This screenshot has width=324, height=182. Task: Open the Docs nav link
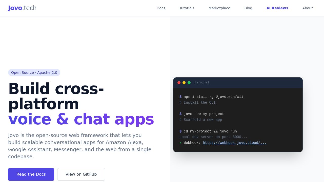161,8
